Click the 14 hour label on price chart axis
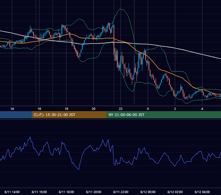Screen dimensions: 221x195 pos(12,109)
